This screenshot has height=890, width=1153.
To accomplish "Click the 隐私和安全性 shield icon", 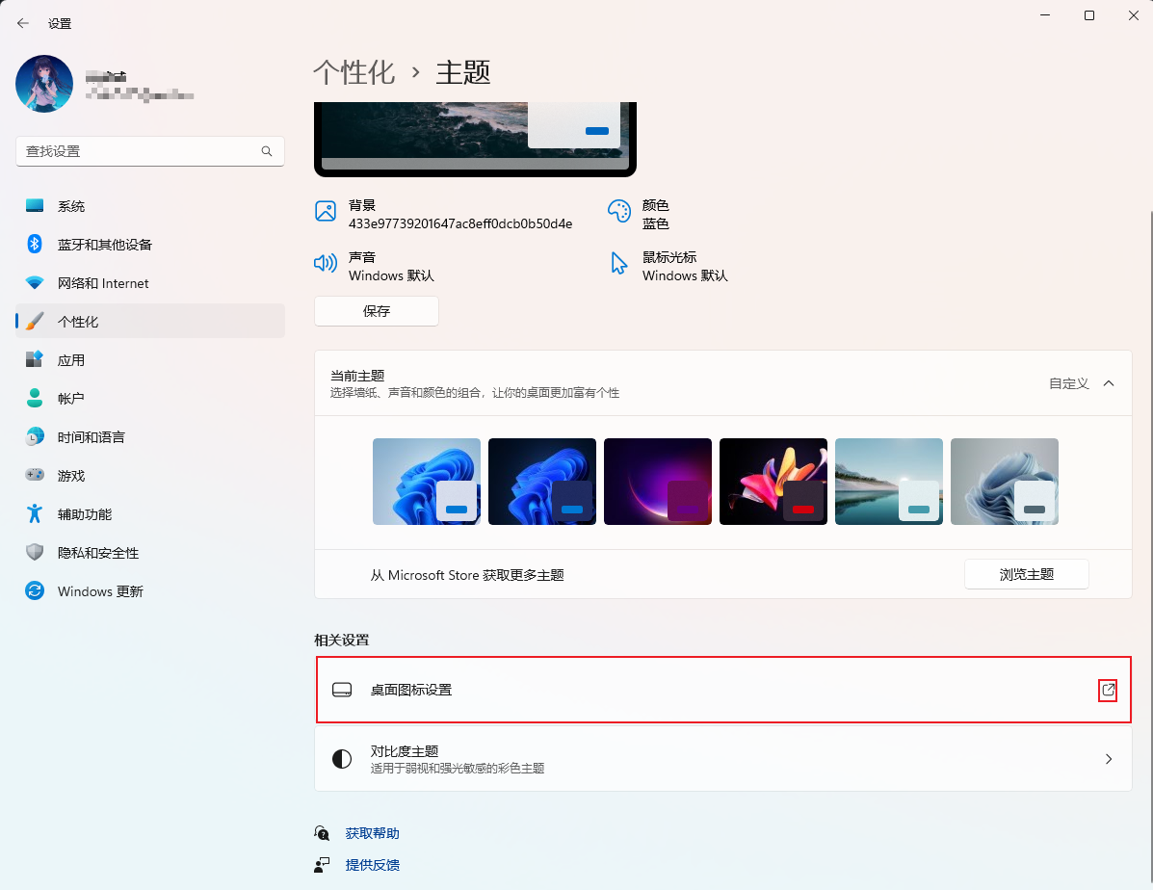I will coord(35,552).
